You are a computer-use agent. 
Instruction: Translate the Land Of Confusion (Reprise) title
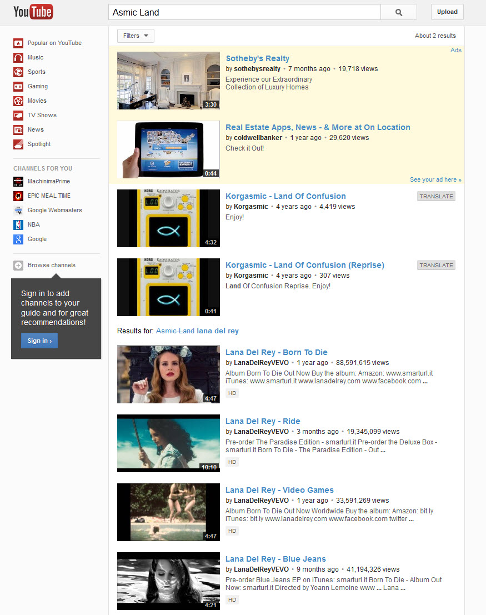(436, 265)
